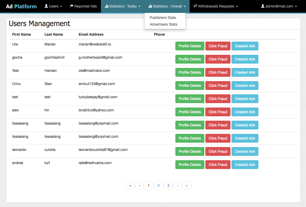Click the transfer arrows icon for Withdrawals Requests
Screen dimensions: 306x207
coord(195,6)
